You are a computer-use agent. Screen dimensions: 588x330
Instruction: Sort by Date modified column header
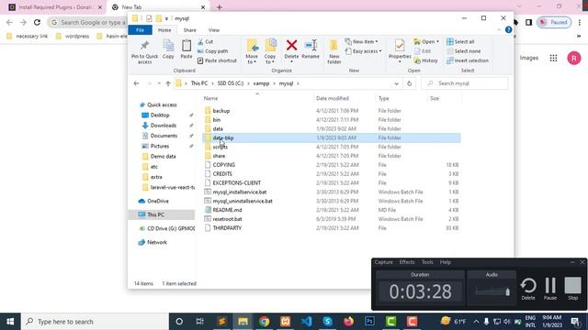point(333,98)
